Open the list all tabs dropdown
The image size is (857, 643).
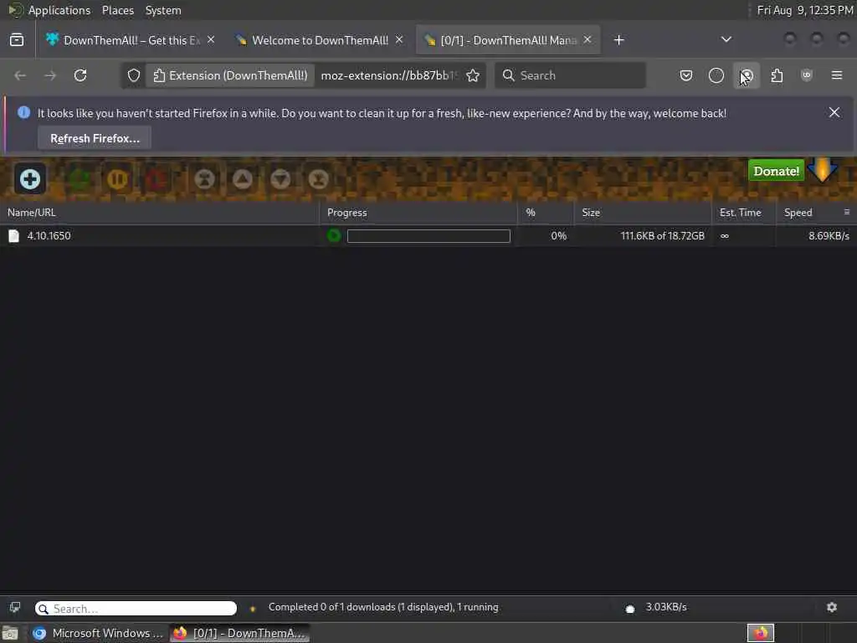[726, 39]
